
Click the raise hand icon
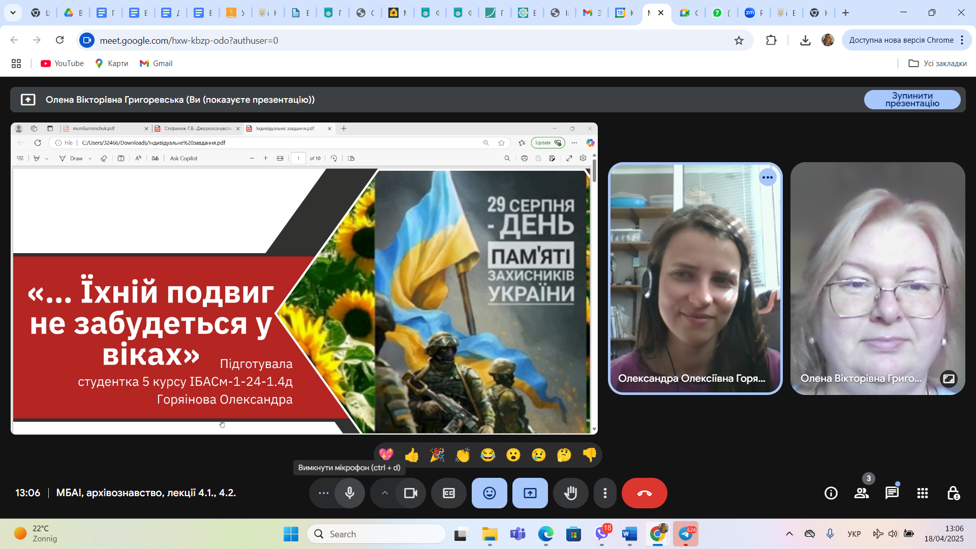tap(571, 493)
